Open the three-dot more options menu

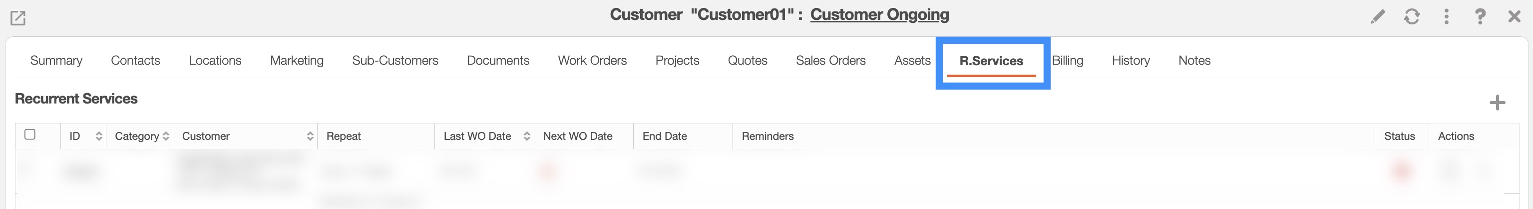point(1446,16)
